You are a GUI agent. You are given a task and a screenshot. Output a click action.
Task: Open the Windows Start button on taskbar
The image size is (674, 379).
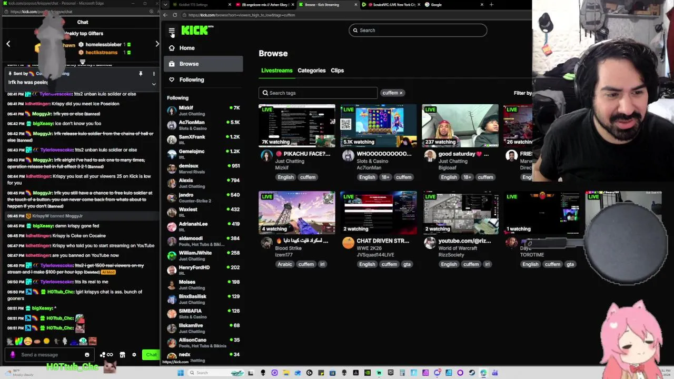(180, 373)
